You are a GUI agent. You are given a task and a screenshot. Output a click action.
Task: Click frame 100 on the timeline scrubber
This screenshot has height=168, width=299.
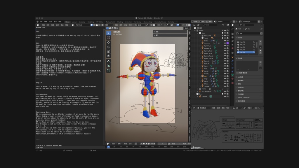(140, 147)
